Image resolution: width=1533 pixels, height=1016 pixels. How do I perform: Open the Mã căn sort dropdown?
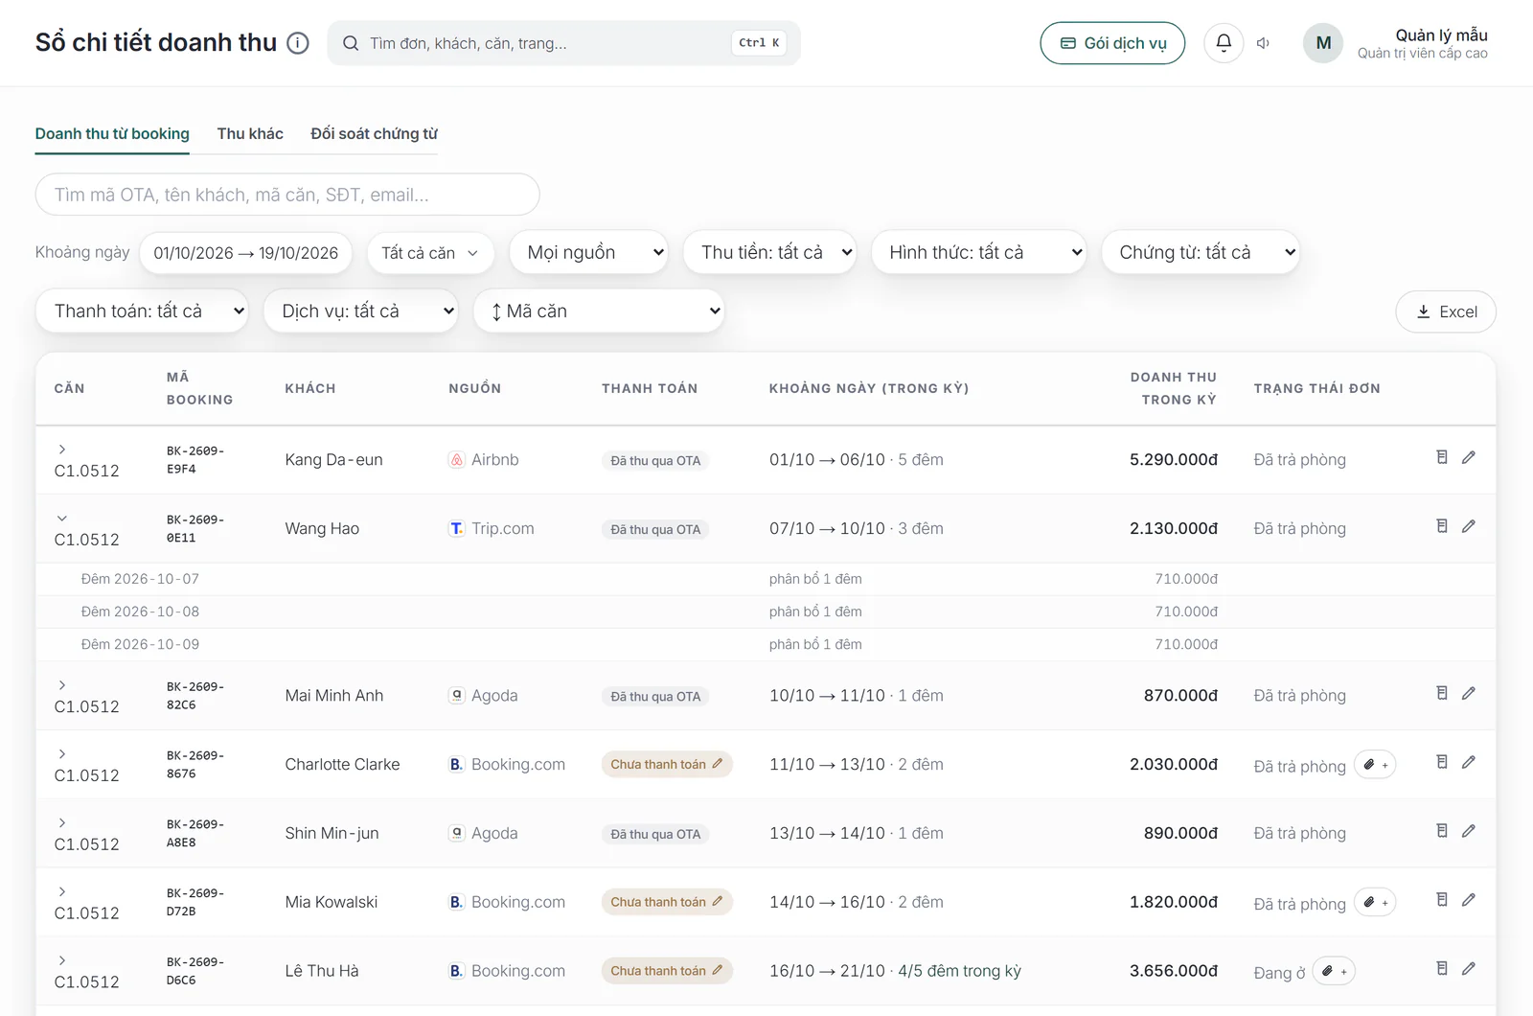click(599, 312)
